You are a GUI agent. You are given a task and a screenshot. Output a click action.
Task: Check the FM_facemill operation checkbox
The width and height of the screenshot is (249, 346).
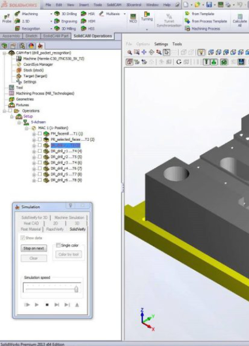coord(40,134)
